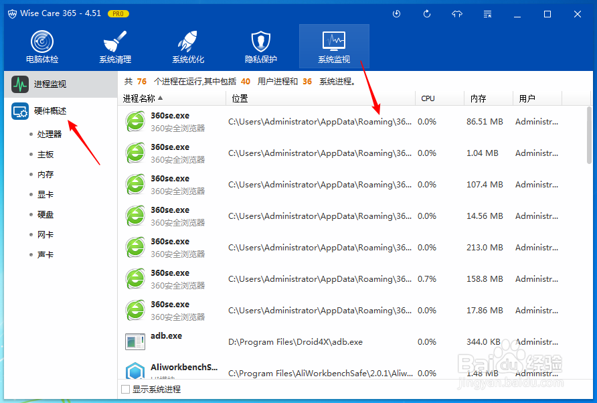Select the 系统监视 monitor icon
Image resolution: width=597 pixels, height=403 pixels.
point(334,41)
